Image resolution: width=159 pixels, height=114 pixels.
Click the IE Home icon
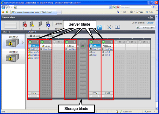click(x=118, y=12)
